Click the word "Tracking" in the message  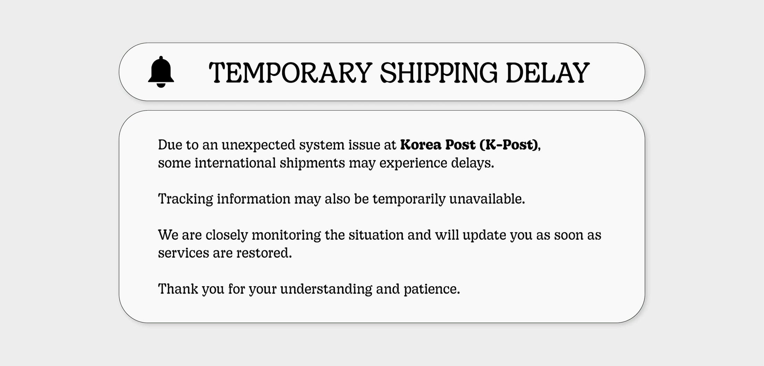tap(185, 199)
